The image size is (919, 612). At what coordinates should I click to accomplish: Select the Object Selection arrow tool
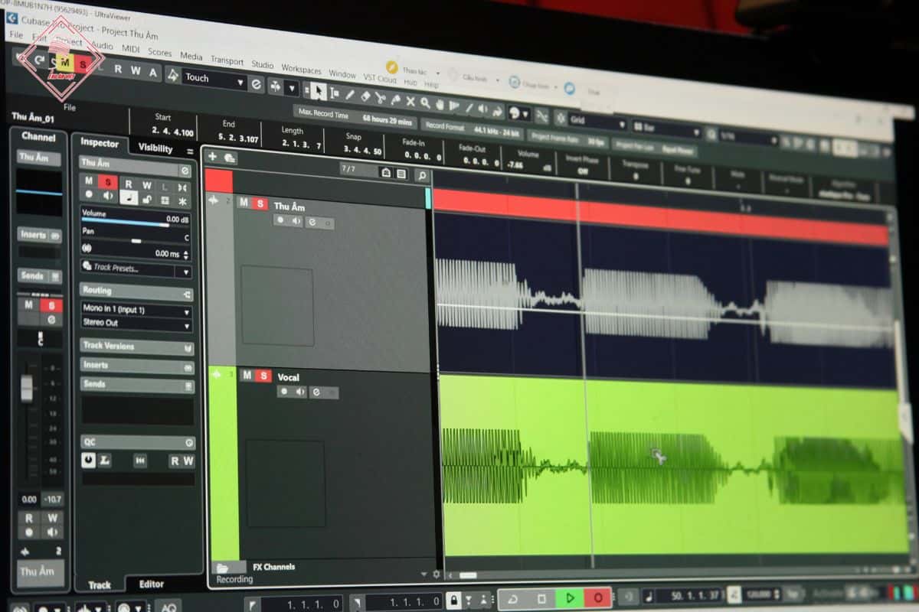tap(318, 91)
